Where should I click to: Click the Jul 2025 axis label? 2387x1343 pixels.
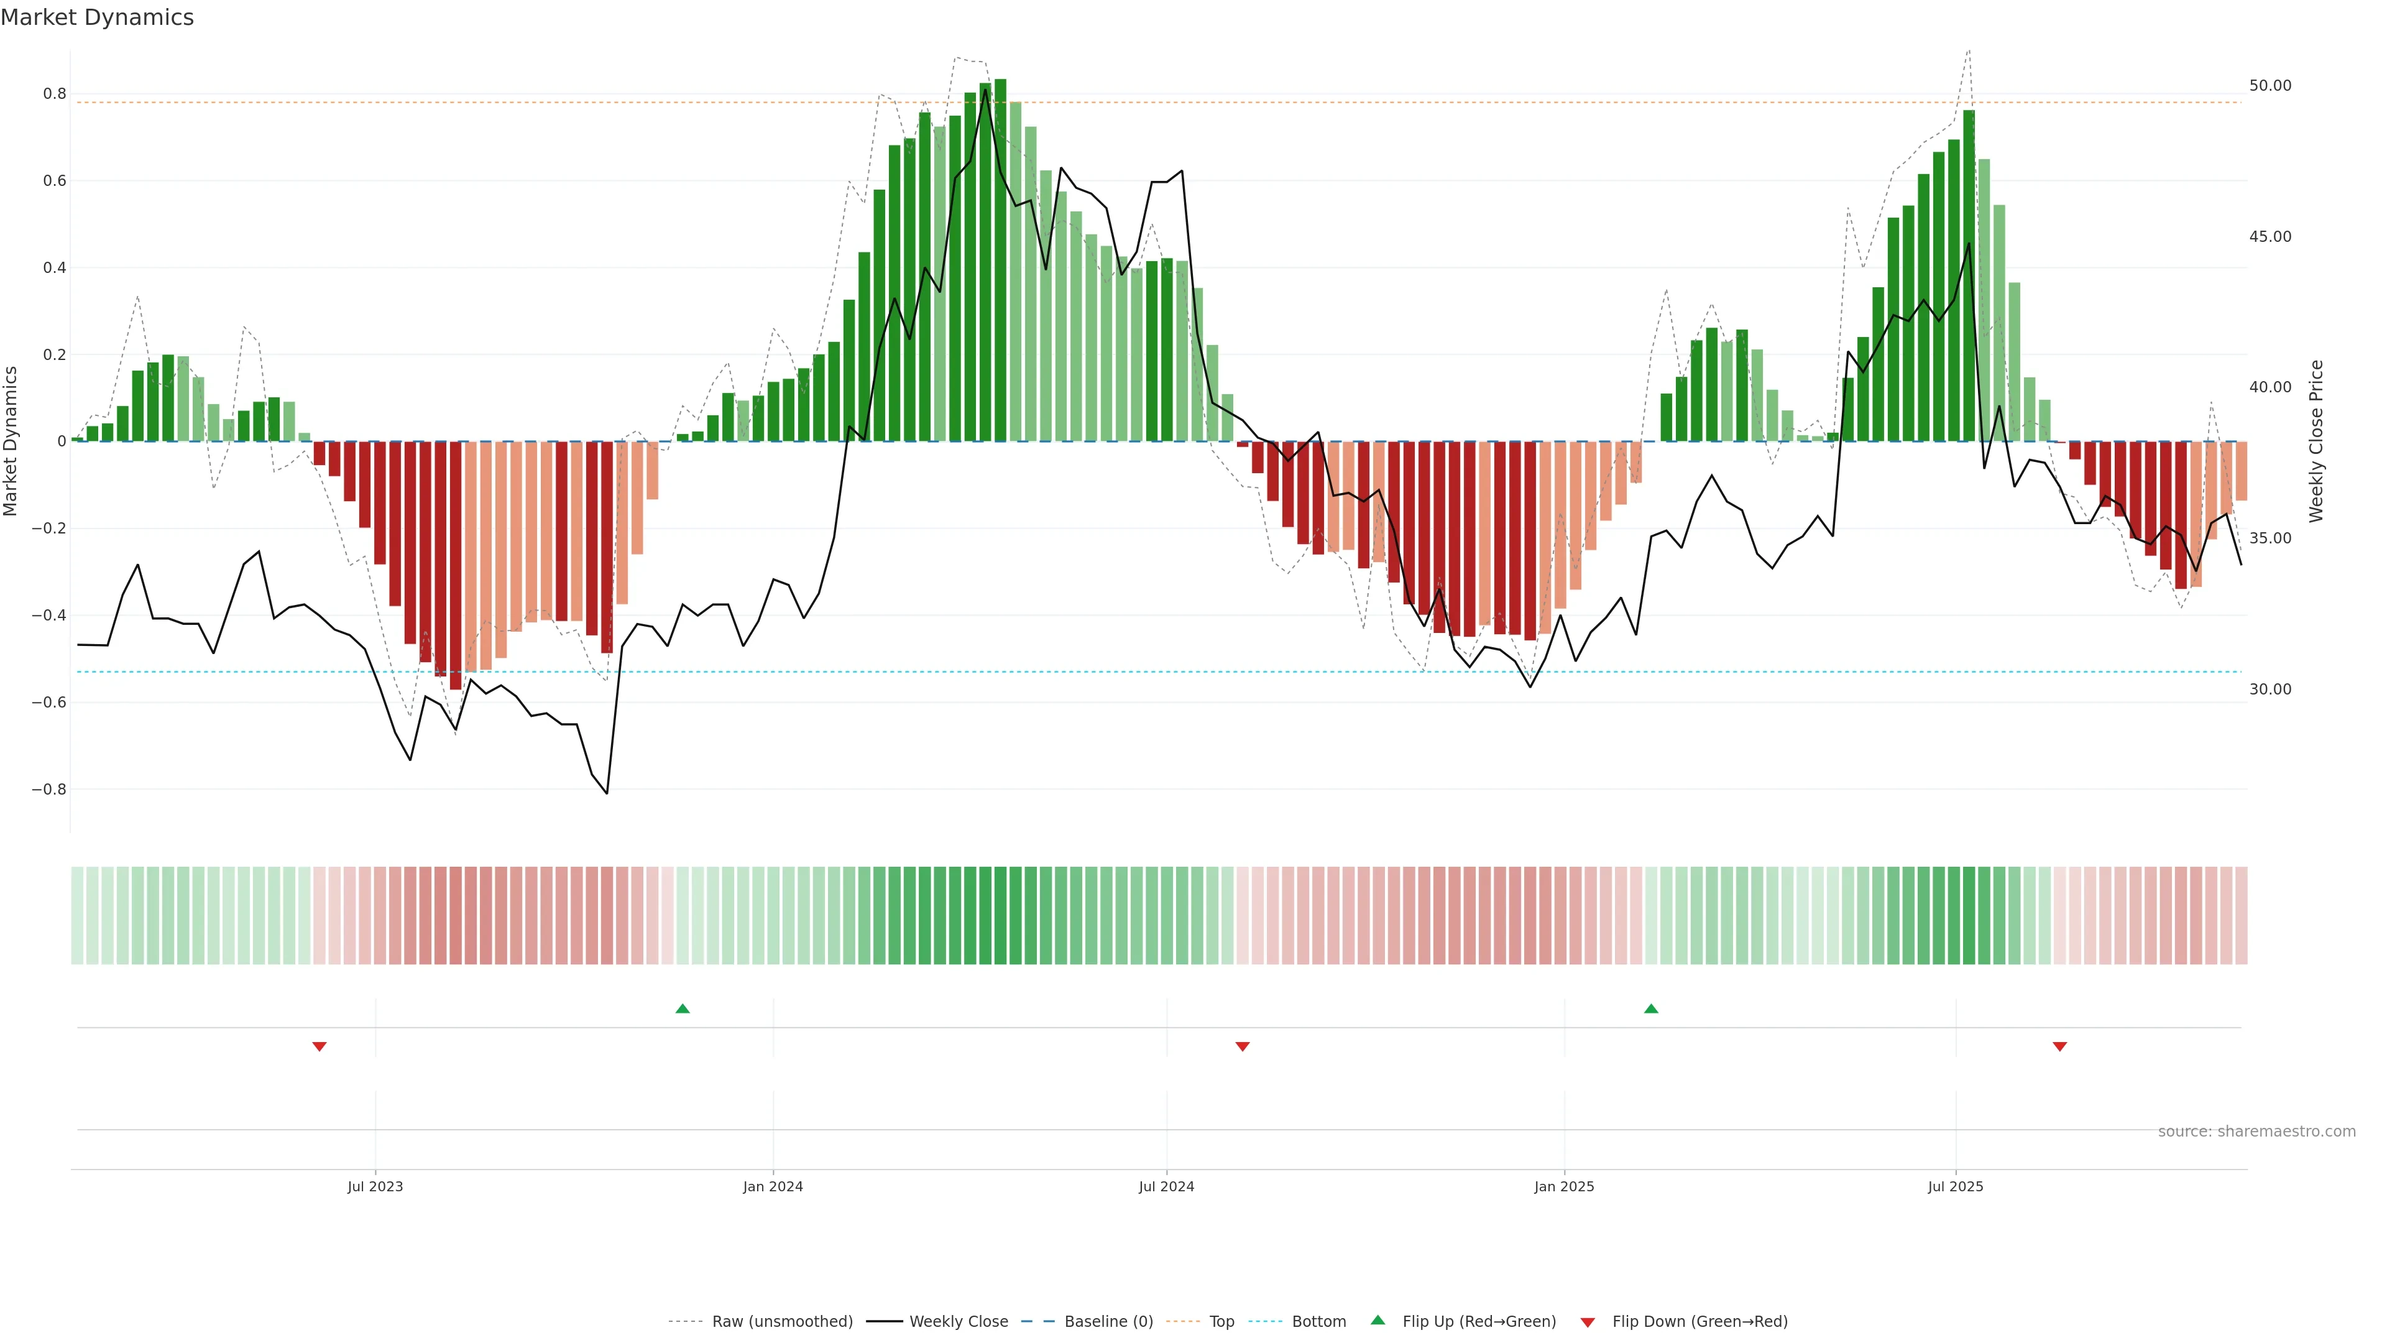(x=1955, y=1186)
